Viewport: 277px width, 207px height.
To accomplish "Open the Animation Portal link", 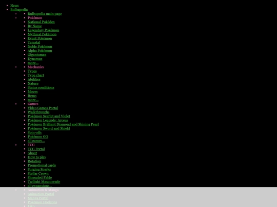I will [41, 194].
